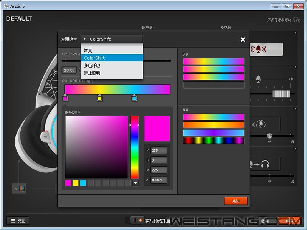Apply the blue-purple preset gradient

pos(214,132)
